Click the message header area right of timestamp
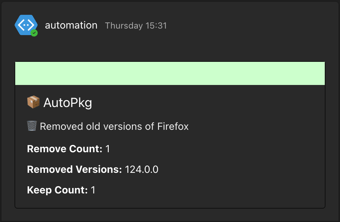This screenshot has height=222, width=340. click(246, 26)
